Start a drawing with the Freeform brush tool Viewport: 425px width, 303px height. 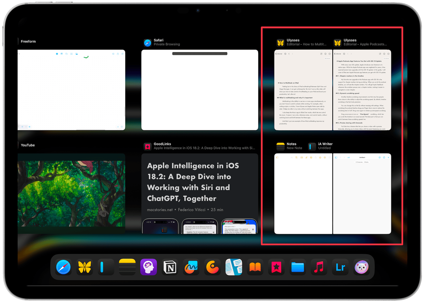point(57,54)
